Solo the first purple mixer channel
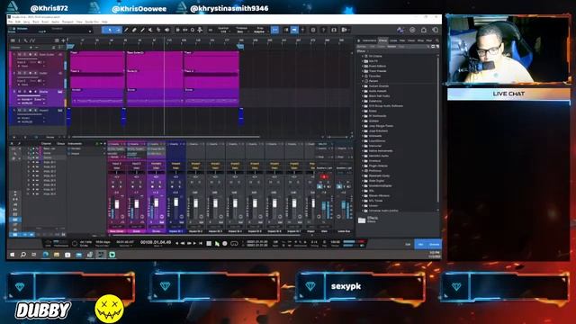The image size is (576, 324). click(120, 182)
